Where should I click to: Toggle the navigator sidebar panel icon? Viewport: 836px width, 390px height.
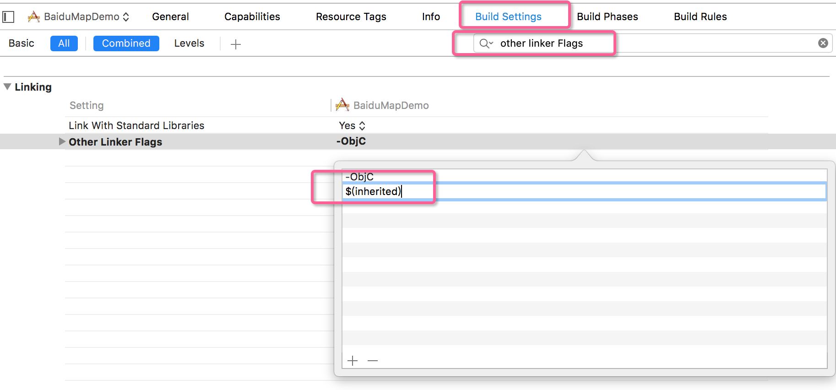[x=8, y=17]
